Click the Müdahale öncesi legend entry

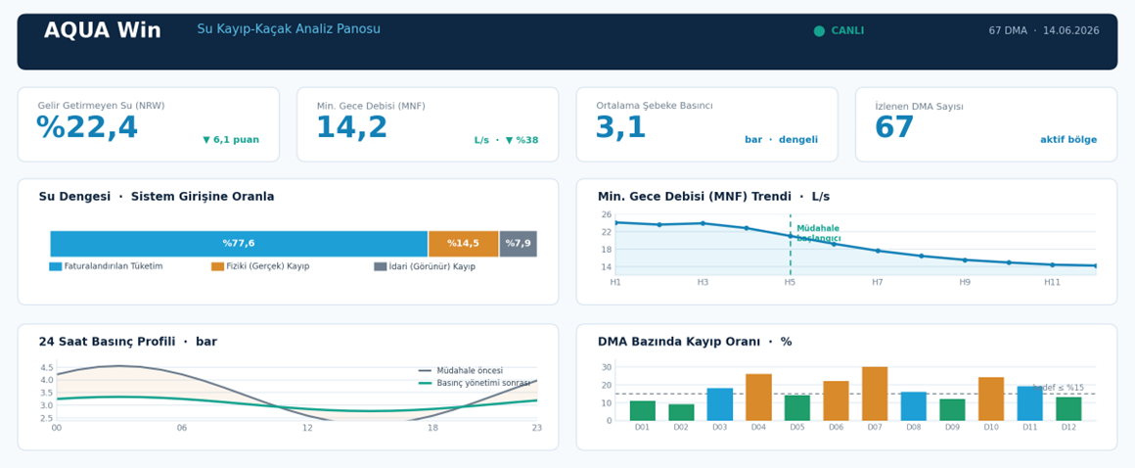pyautogui.click(x=461, y=370)
